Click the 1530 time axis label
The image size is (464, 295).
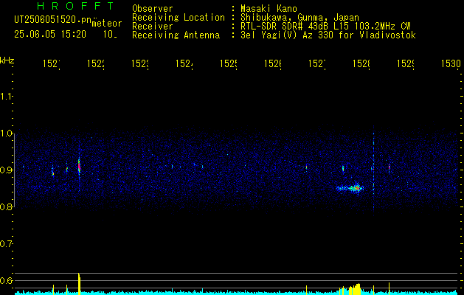click(x=451, y=64)
